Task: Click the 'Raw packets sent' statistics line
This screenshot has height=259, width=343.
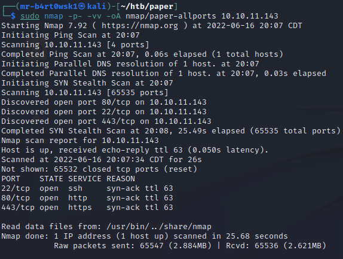Action: click(190, 246)
